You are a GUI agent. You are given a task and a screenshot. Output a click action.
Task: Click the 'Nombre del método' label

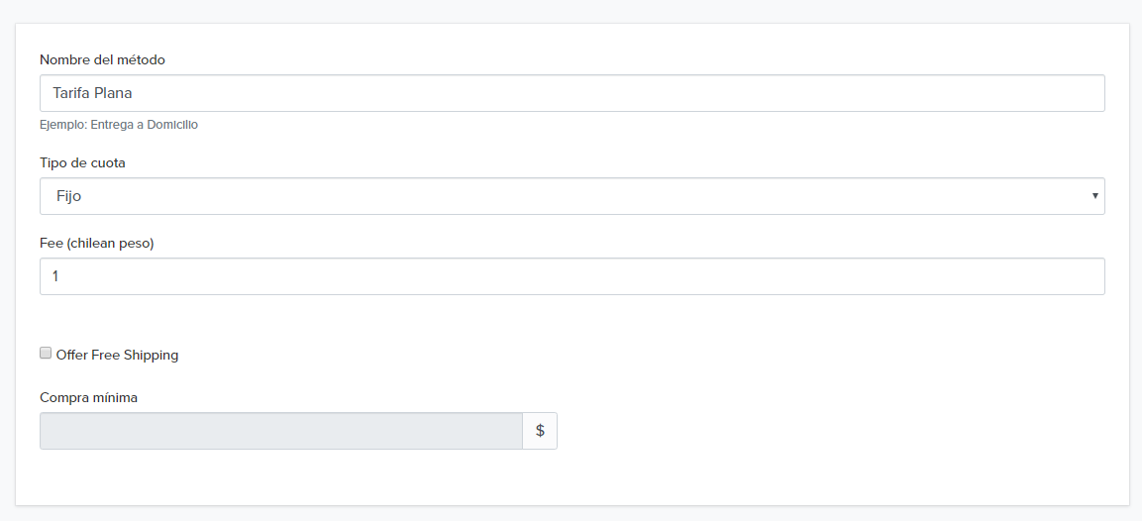[102, 59]
